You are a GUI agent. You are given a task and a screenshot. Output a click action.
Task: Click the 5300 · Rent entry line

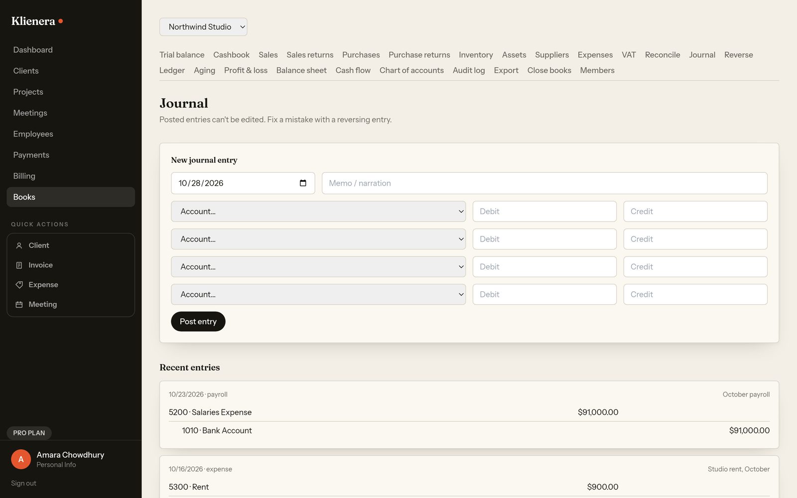tap(469, 487)
